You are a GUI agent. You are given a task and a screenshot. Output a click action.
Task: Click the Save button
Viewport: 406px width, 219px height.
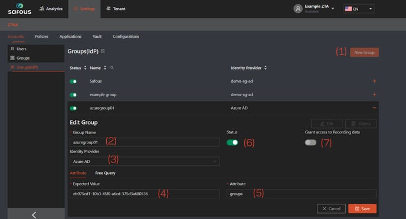coord(362,208)
